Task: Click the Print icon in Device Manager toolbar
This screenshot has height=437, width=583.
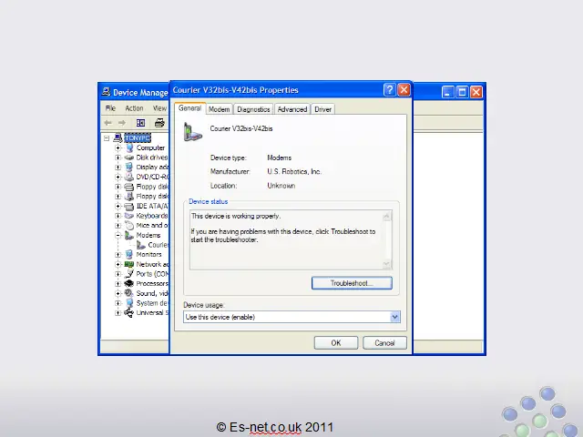Action: click(x=159, y=123)
